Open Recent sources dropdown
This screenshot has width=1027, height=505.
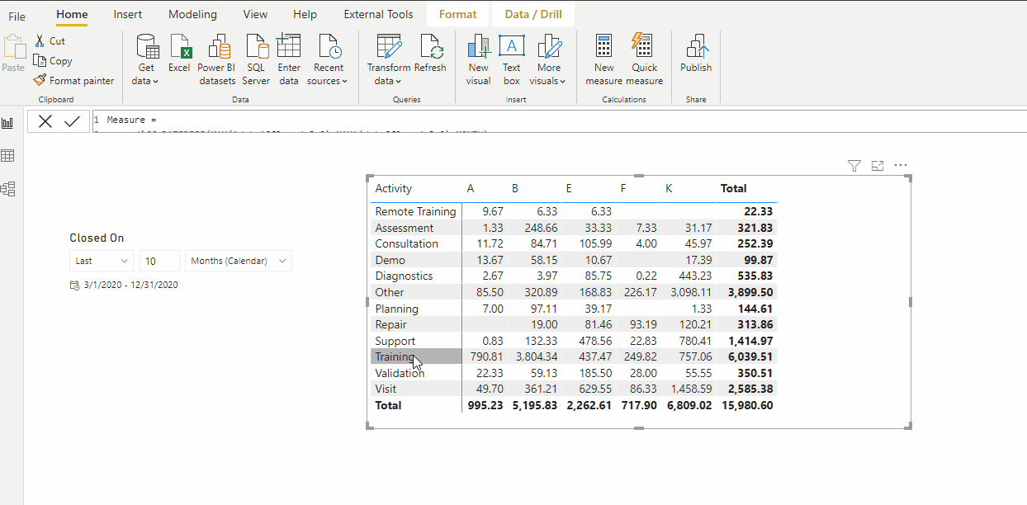(x=328, y=60)
